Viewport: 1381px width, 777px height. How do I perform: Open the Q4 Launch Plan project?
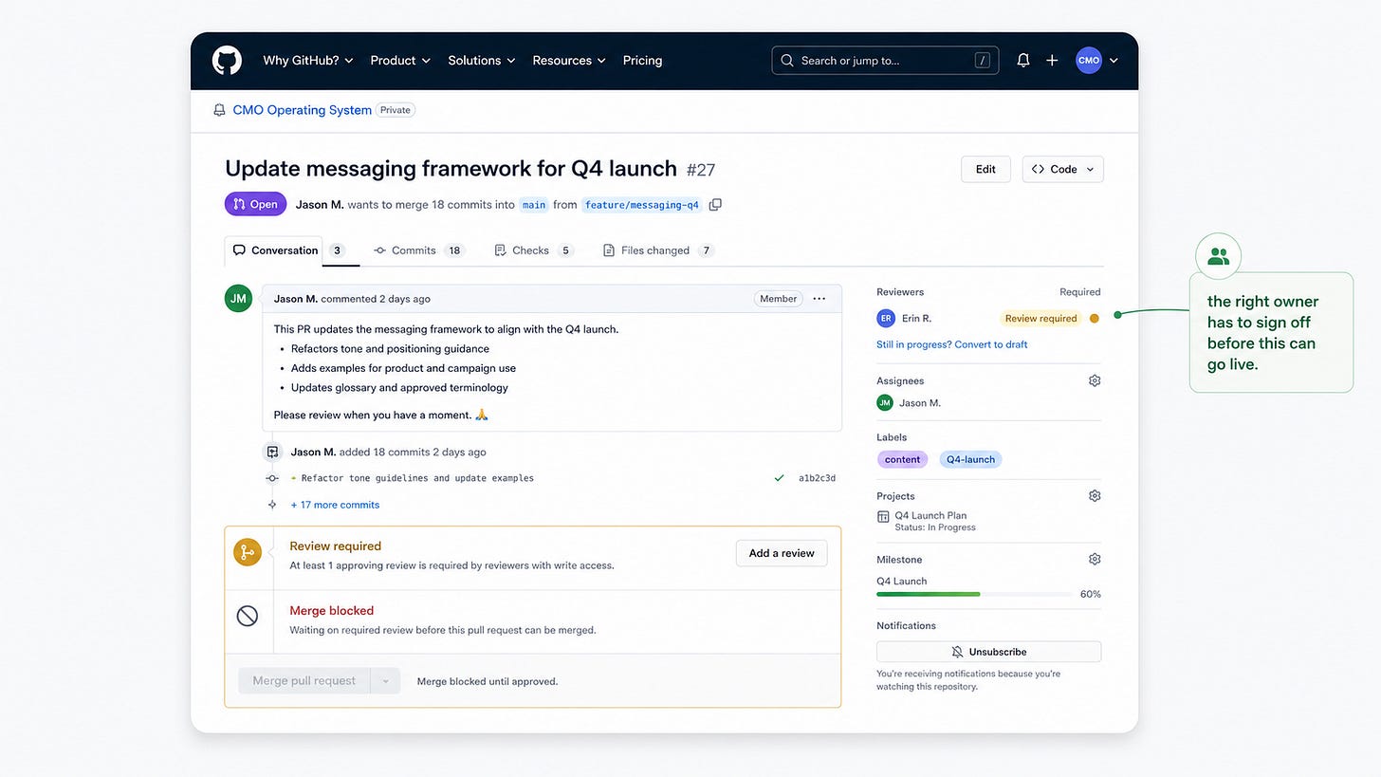(x=930, y=516)
